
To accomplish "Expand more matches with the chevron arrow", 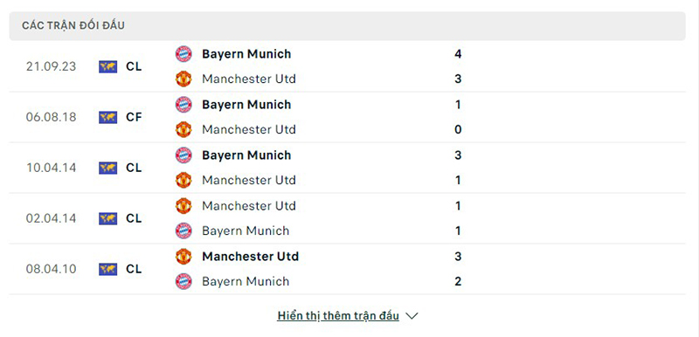I will pos(412,316).
